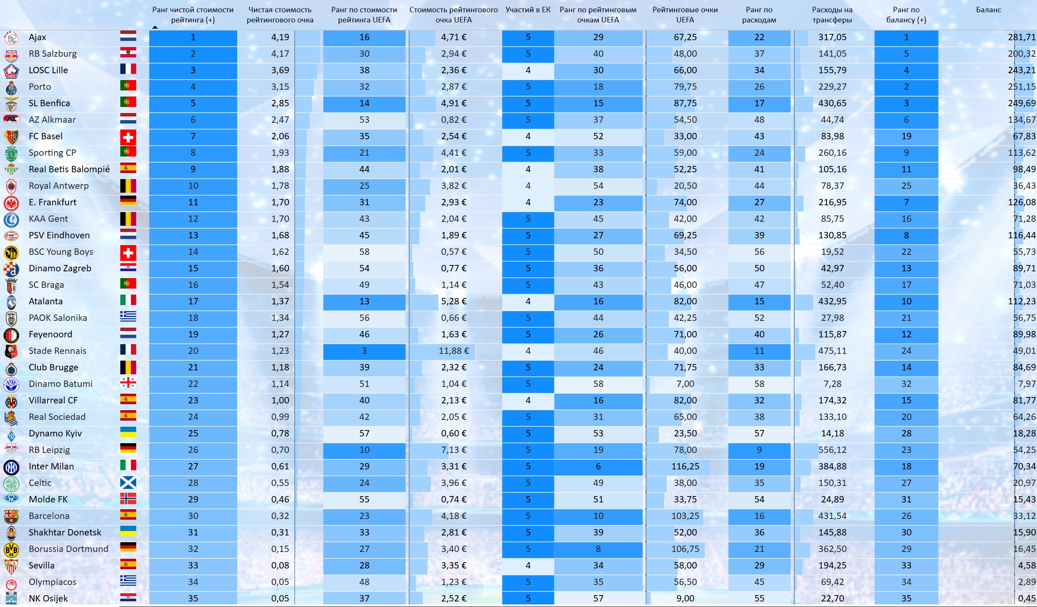Click 'Ранг по расходам' column header

pyautogui.click(x=759, y=15)
